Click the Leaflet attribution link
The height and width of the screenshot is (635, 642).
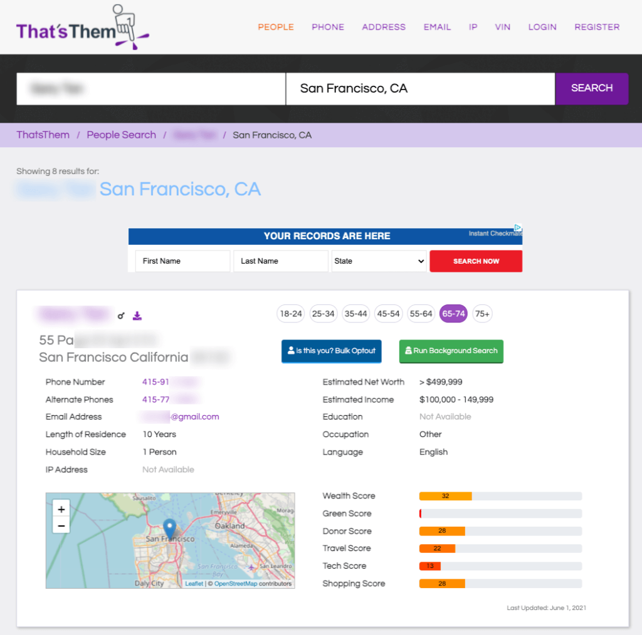click(x=194, y=584)
